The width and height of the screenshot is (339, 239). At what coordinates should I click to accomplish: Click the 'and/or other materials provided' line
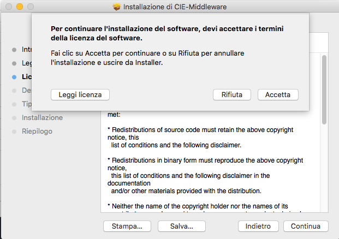[x=186, y=191]
